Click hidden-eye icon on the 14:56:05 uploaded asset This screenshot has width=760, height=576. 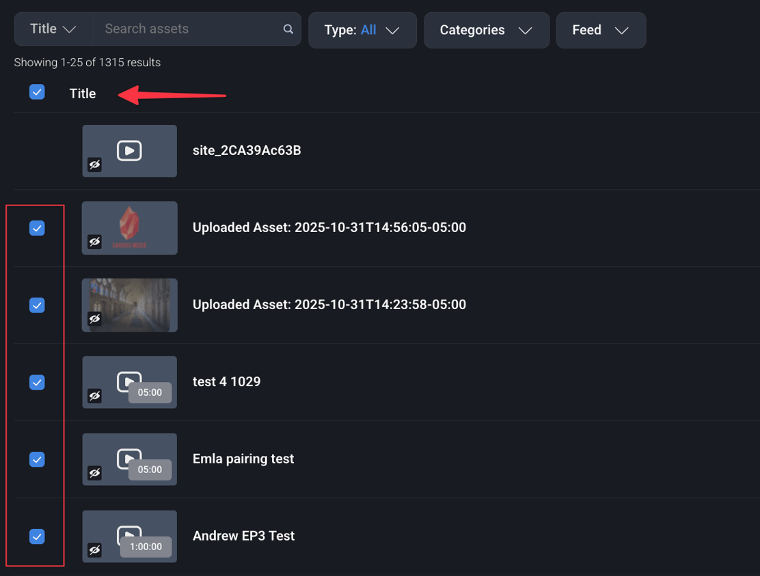pyautogui.click(x=94, y=242)
